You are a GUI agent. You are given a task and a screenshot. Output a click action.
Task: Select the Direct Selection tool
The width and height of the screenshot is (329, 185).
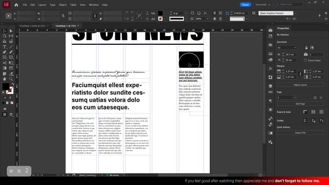coord(11,31)
